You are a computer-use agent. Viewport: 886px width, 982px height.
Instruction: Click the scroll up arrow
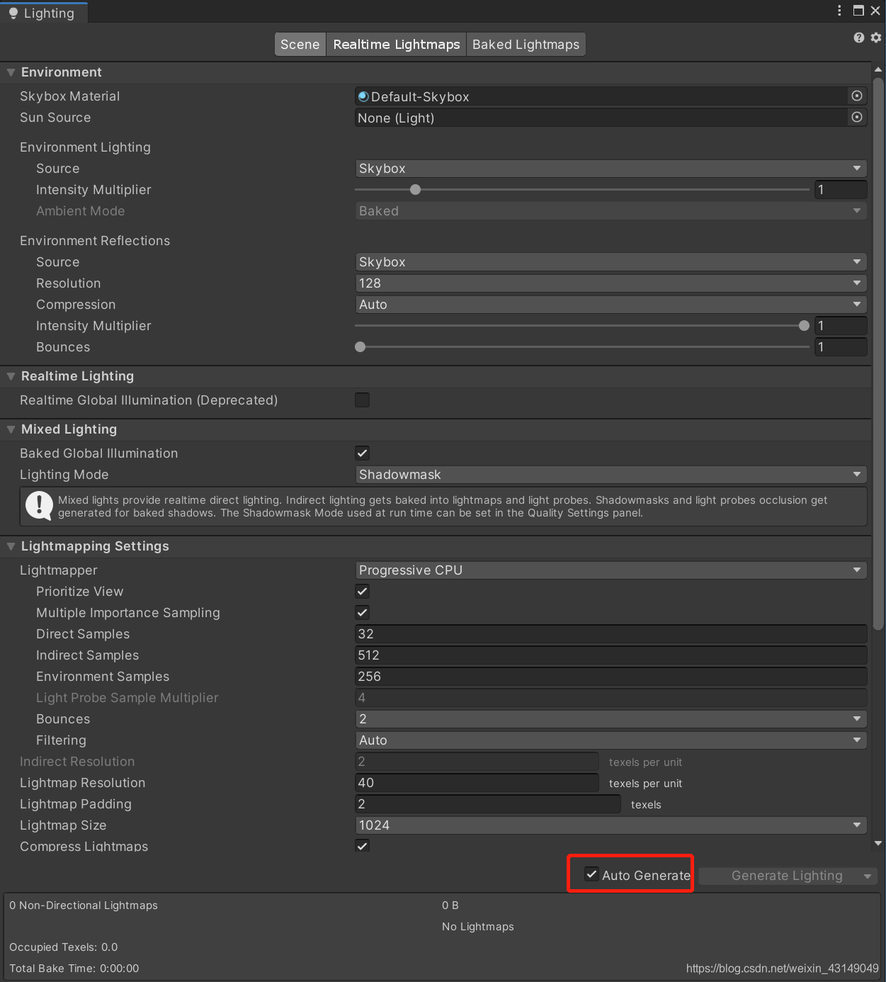pos(878,69)
